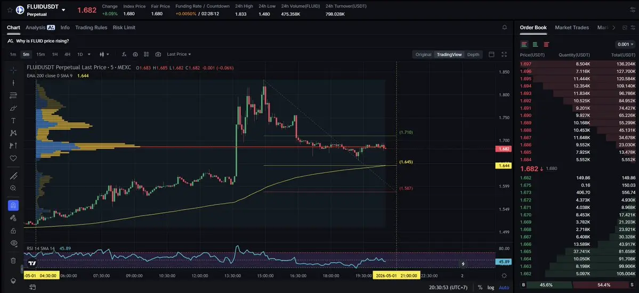Screen dimensions: 639x293
Task: Toggle Auto scale on price axis
Action: click(x=504, y=287)
